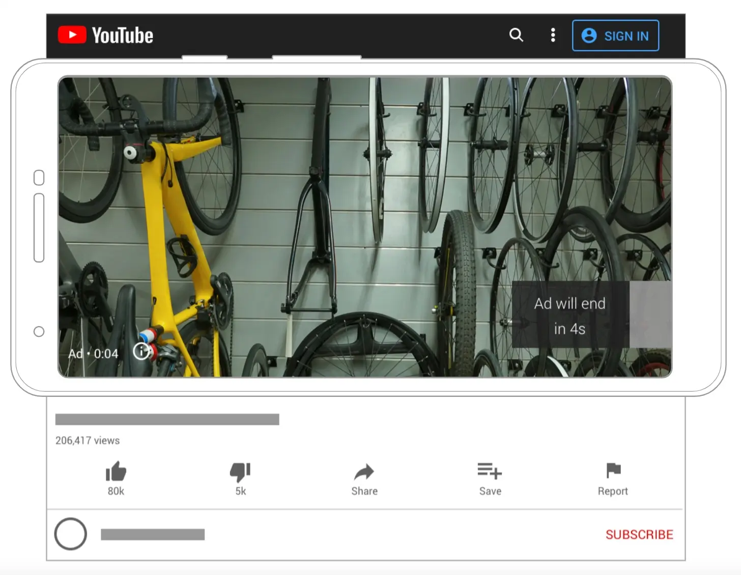This screenshot has height=575, width=741.
Task: Click the gray preview thumbnail beside ad countdown
Action: [650, 314]
